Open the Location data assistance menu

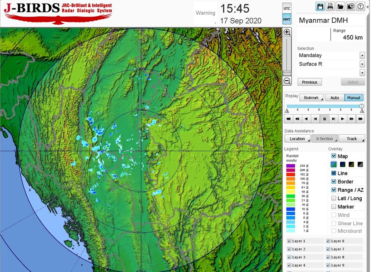coord(298,139)
